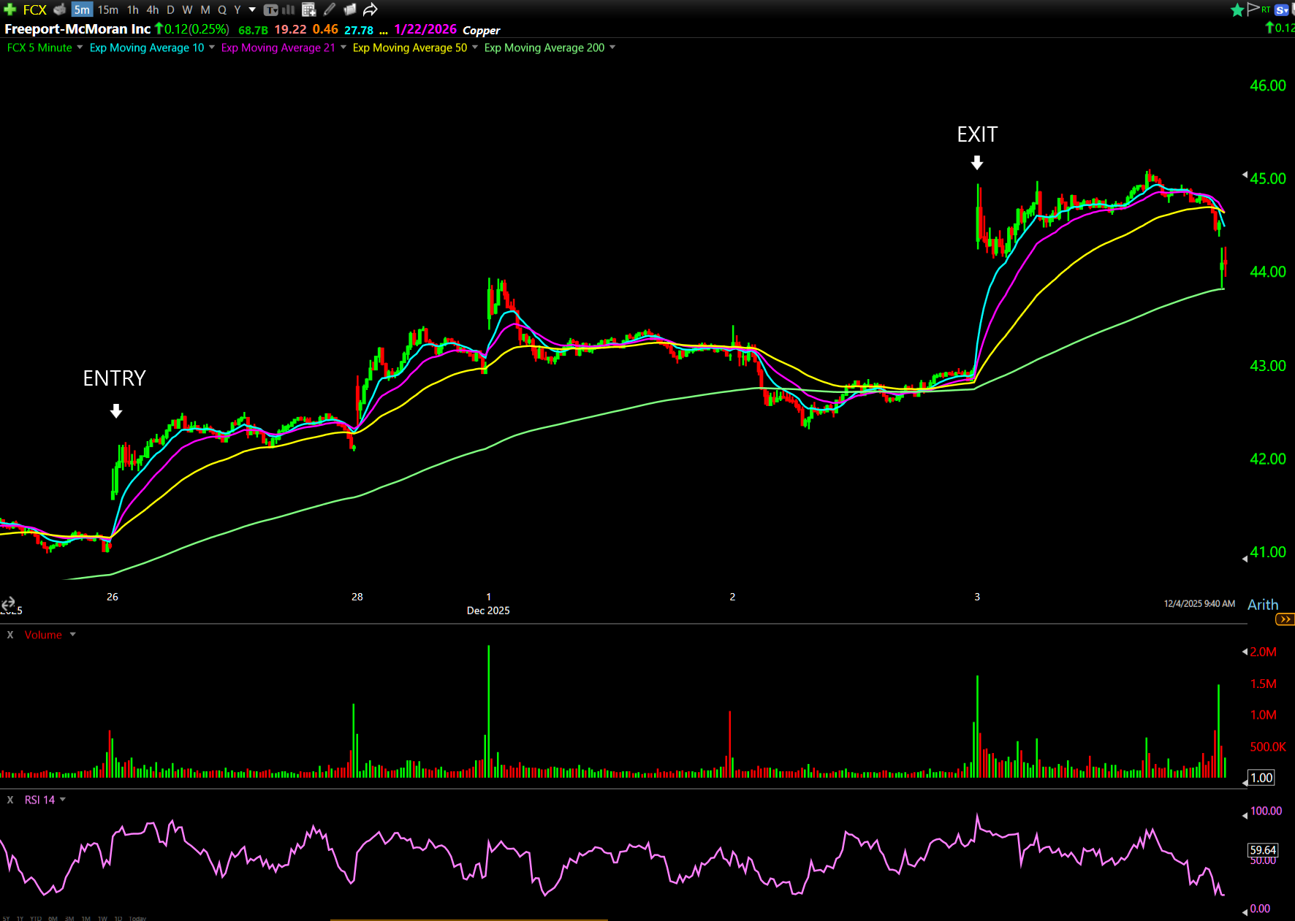Click the time-axis reset arrows icon
This screenshot has width=1295, height=921.
click(x=8, y=603)
